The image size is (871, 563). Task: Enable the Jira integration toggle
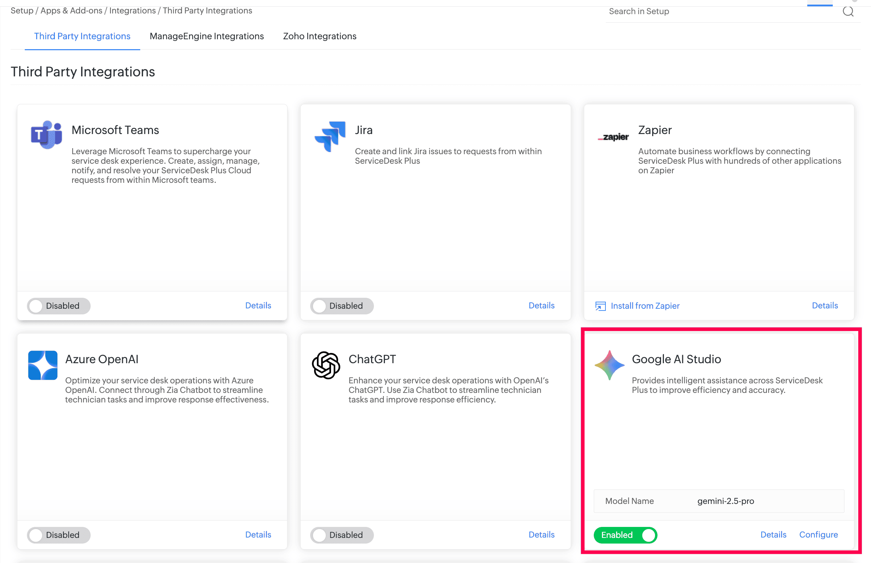342,306
